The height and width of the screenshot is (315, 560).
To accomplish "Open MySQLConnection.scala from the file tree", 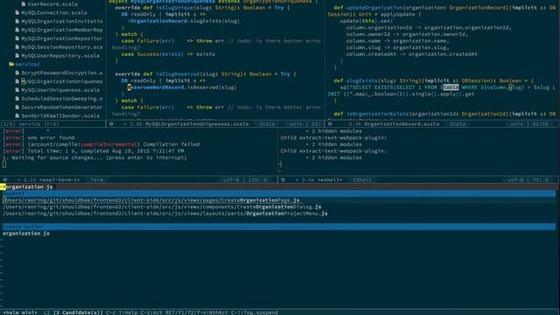I will coord(54,12).
